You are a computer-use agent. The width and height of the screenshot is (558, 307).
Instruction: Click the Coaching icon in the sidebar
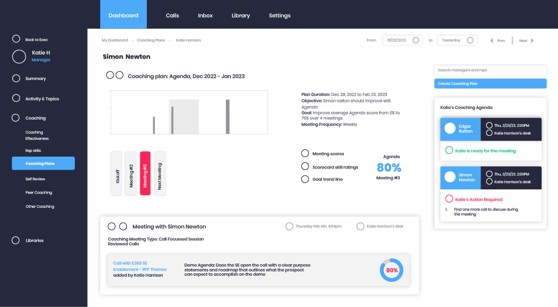(16, 118)
